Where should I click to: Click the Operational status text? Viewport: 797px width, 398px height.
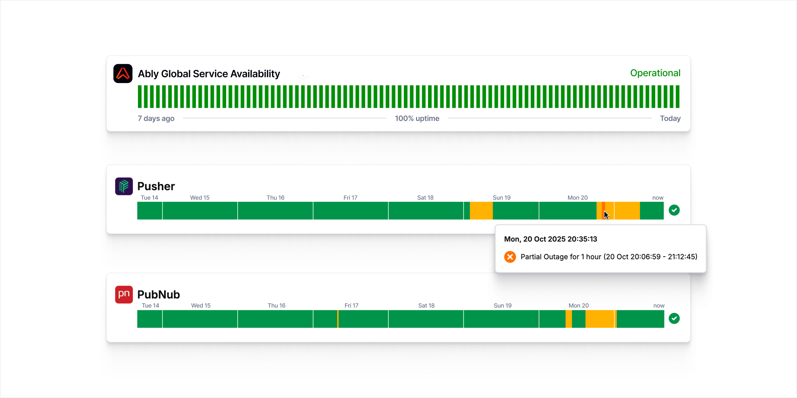655,73
